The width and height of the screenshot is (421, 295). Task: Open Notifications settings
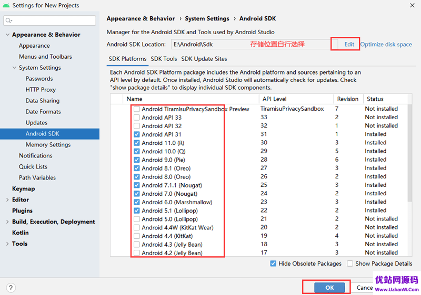pyautogui.click(x=35, y=156)
